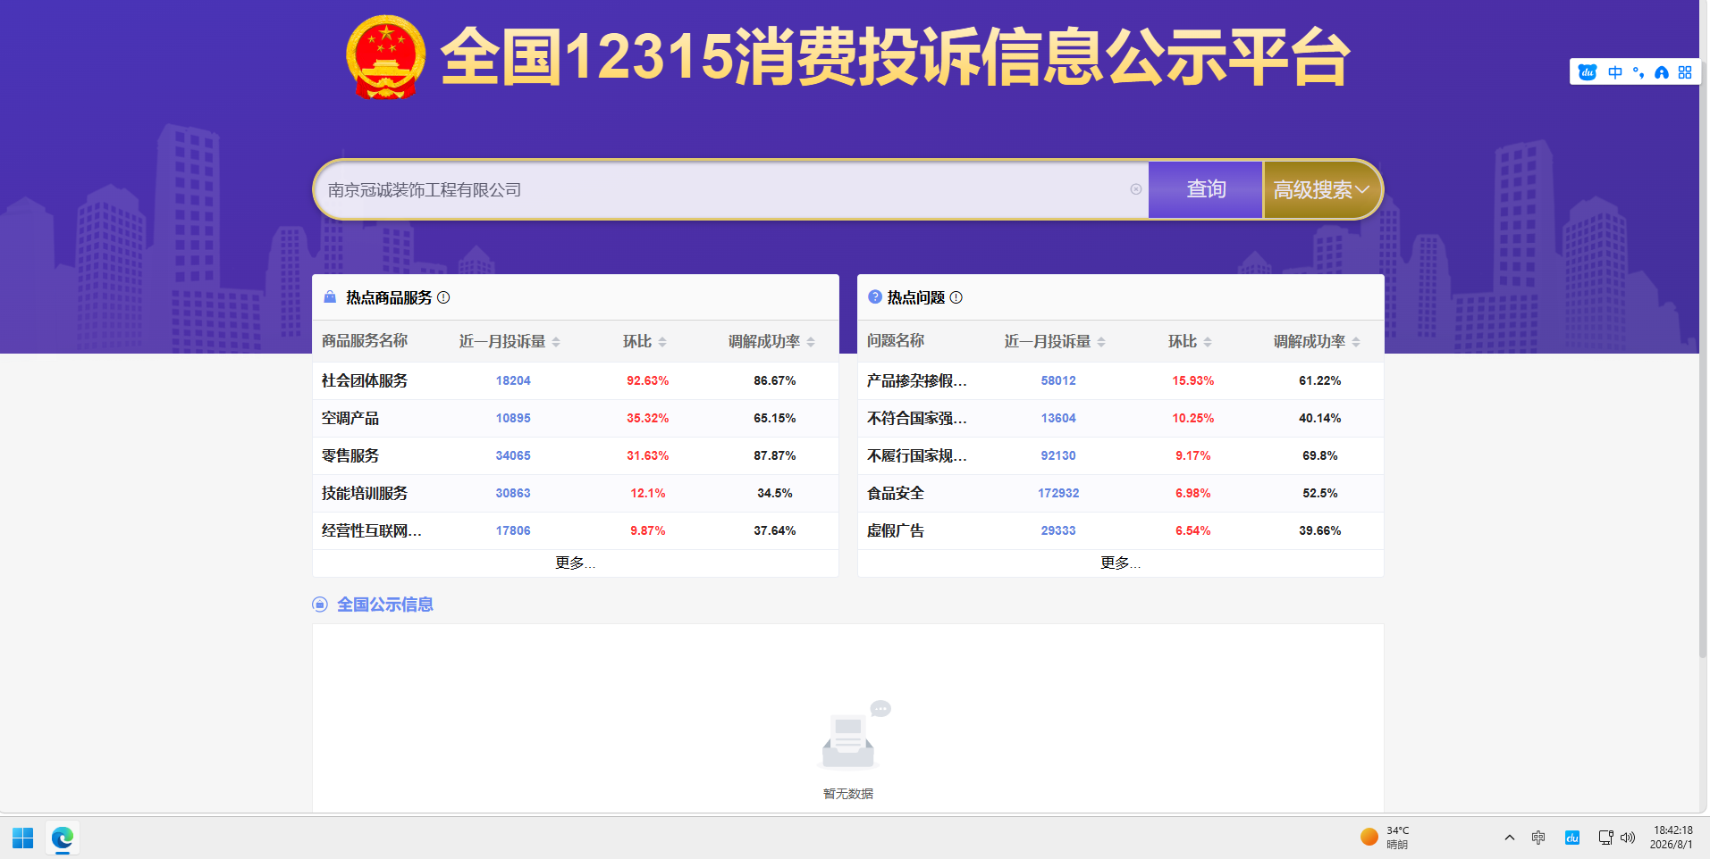Click the Baidu du tray icon
Screen dimensions: 1710x859
tap(1572, 838)
